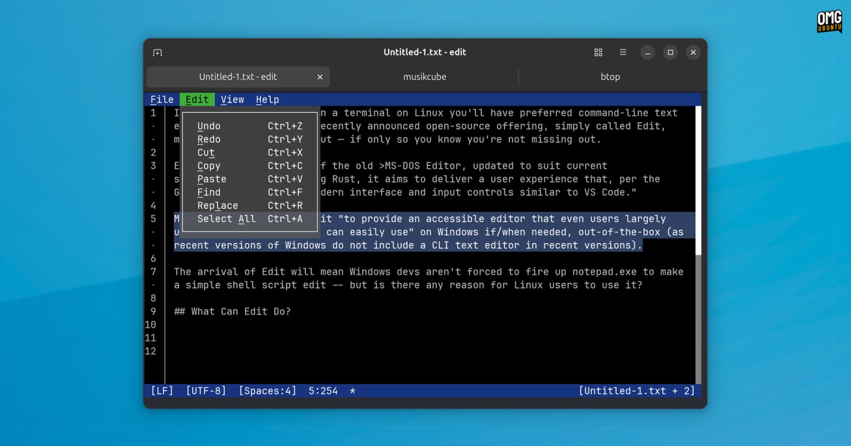Choose Select All from the Edit menu

(x=250, y=219)
